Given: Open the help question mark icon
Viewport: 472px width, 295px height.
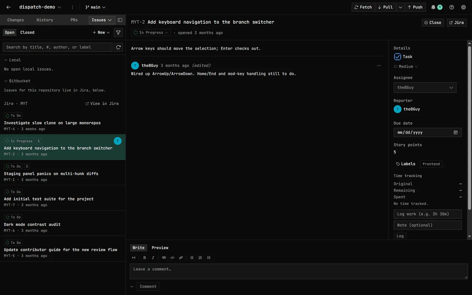Looking at the screenshot, I should (x=452, y=7).
